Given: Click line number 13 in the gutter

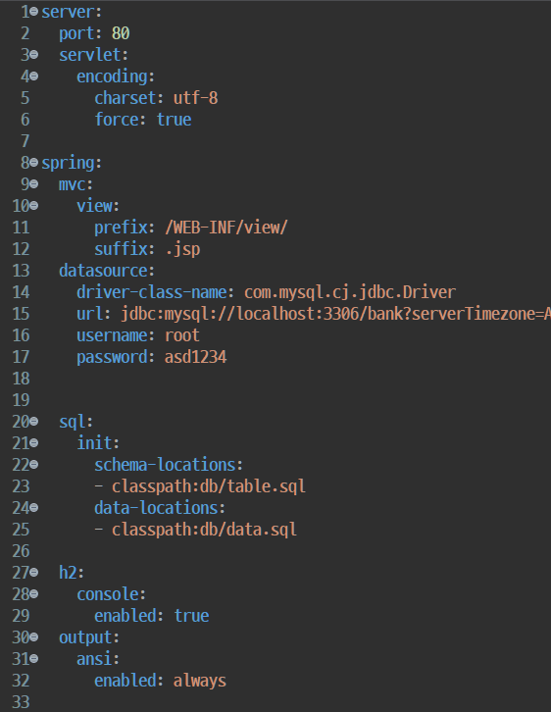Looking at the screenshot, I should click(x=21, y=271).
